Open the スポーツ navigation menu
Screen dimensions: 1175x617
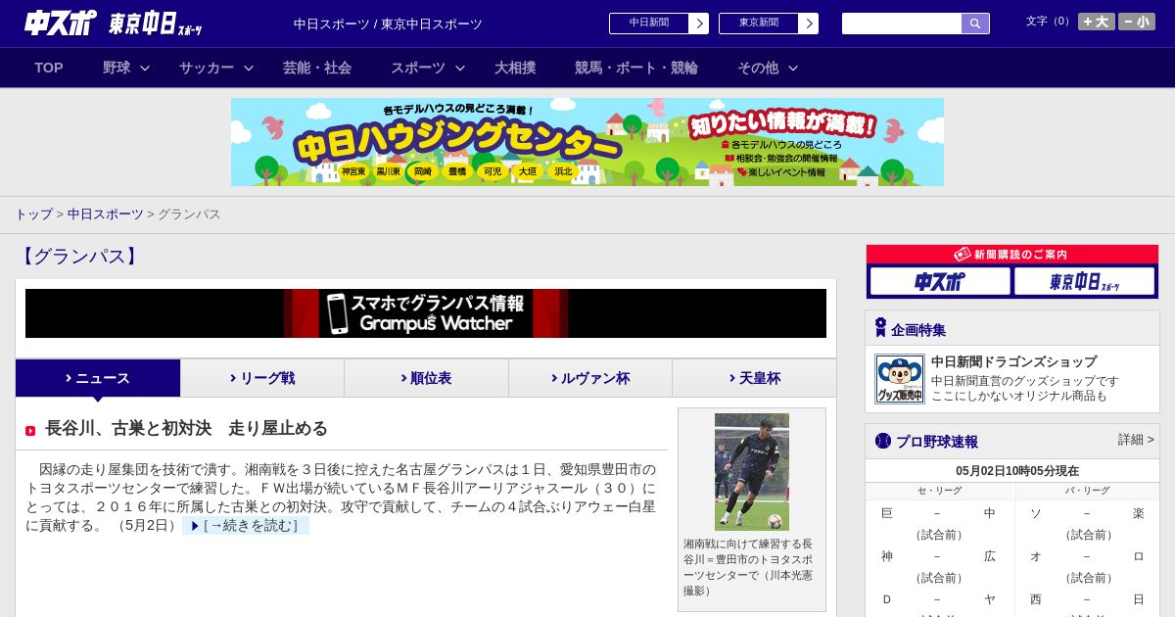coord(418,68)
